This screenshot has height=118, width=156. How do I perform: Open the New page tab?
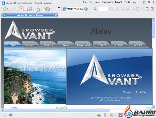pyautogui.click(x=66, y=45)
